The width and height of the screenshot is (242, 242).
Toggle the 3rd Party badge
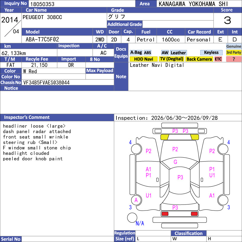tap(234, 52)
